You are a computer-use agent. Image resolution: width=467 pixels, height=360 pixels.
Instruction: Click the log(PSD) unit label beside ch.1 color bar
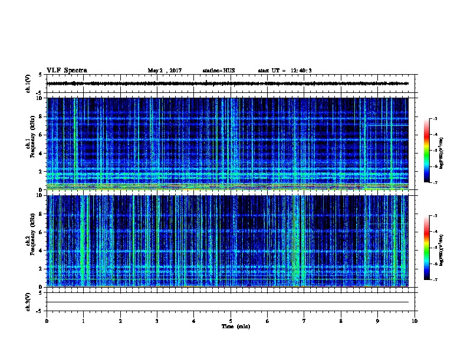(x=442, y=154)
